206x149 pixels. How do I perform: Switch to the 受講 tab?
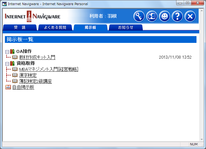20,27
